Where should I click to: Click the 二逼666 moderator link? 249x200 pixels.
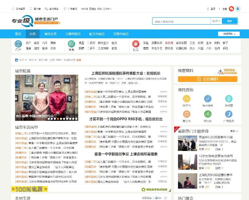pos(157,198)
